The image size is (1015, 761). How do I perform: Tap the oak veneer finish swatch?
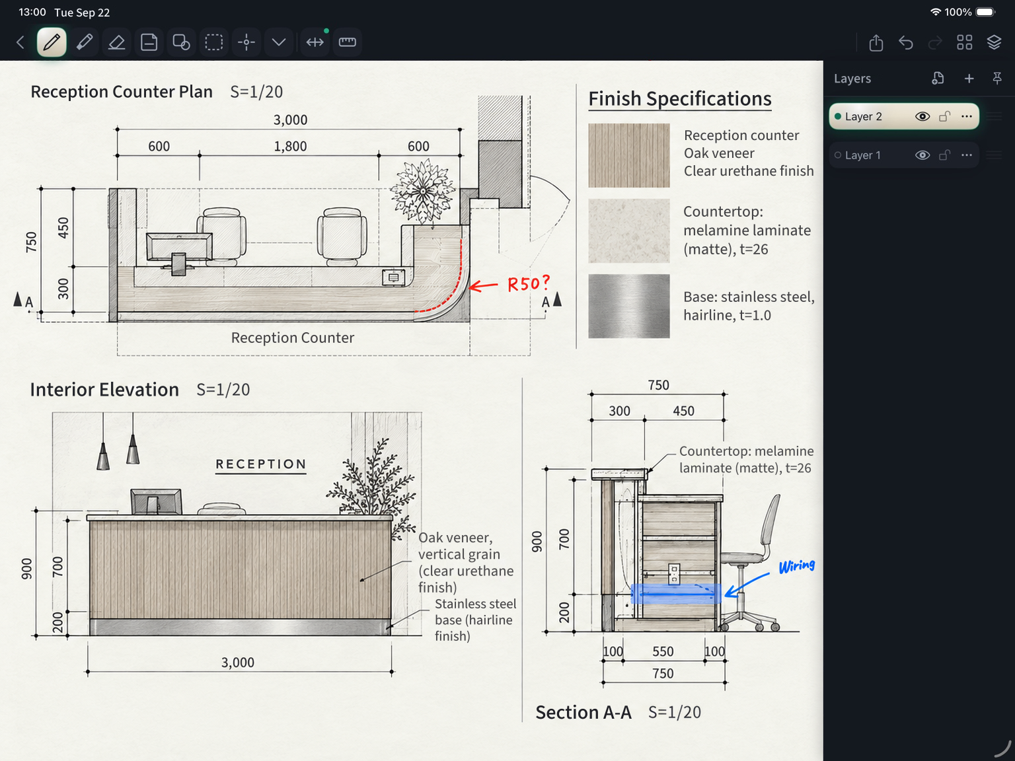(629, 155)
